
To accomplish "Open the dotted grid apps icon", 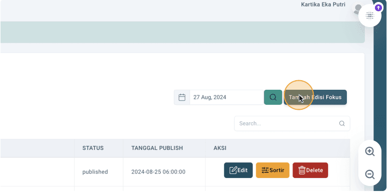I will click(370, 16).
